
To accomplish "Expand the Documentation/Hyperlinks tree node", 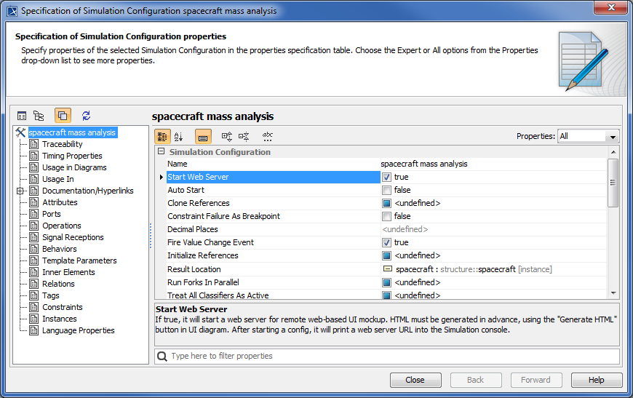I will [x=21, y=191].
